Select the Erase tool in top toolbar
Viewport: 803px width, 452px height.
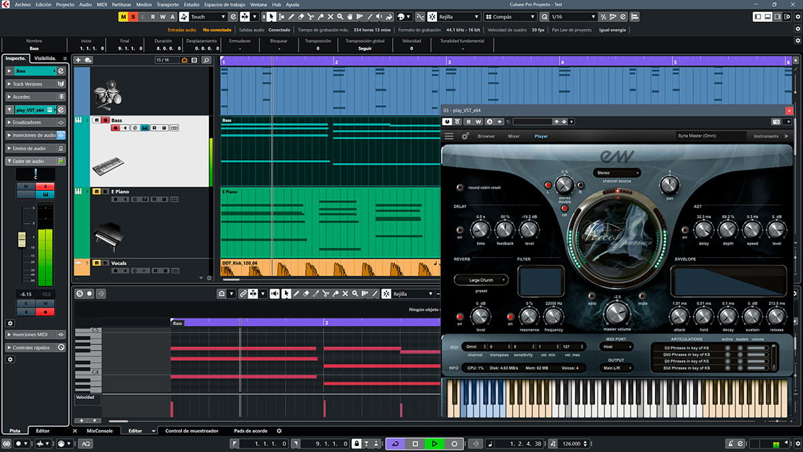301,16
